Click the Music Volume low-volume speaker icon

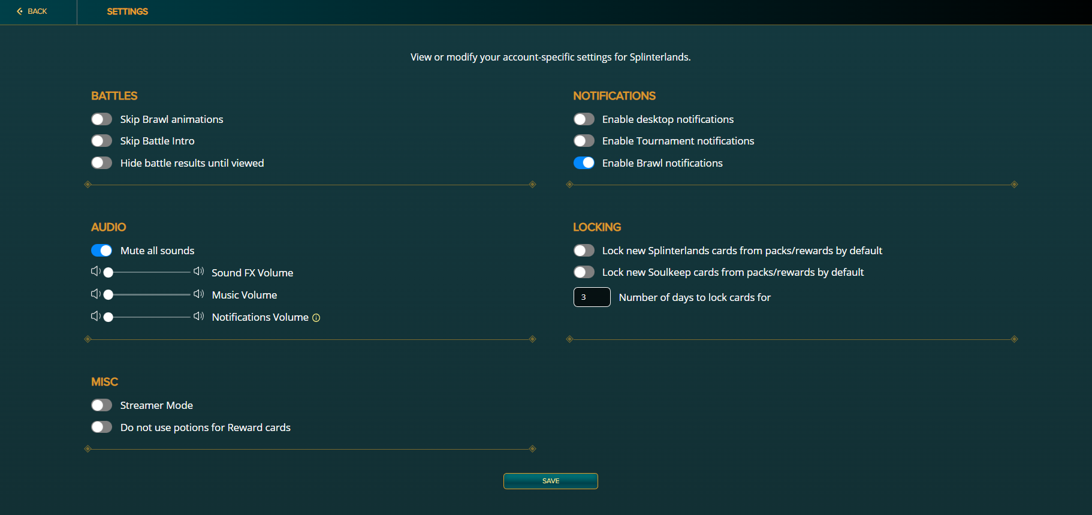[96, 294]
